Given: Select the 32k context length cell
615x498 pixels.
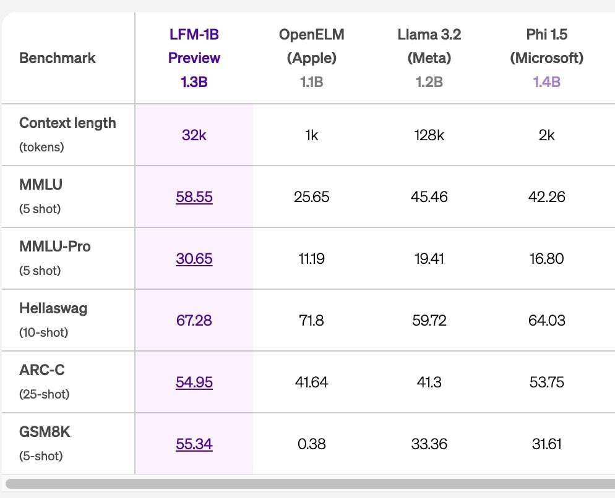Looking at the screenshot, I should point(194,135).
